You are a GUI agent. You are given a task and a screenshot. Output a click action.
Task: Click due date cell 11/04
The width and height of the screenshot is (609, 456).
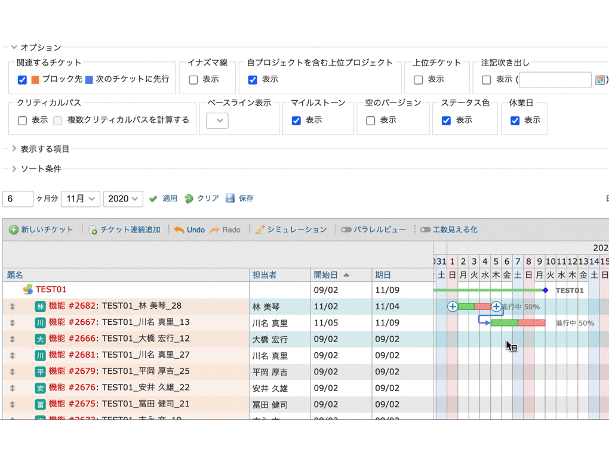click(402, 306)
